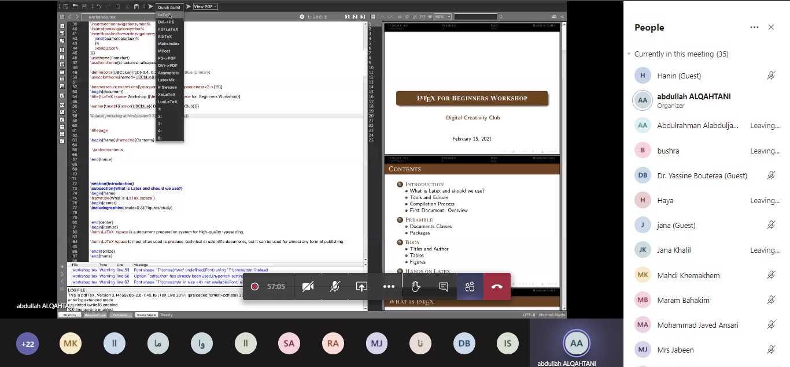Show the +22 additional participants

tap(27, 344)
